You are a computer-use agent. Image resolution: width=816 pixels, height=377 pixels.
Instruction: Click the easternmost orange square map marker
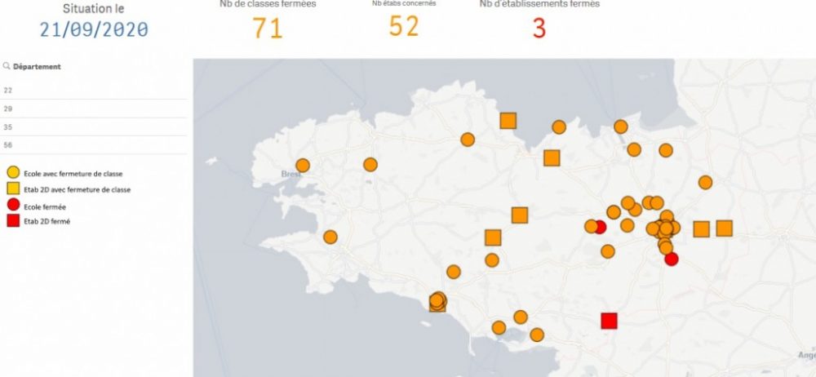(x=724, y=228)
